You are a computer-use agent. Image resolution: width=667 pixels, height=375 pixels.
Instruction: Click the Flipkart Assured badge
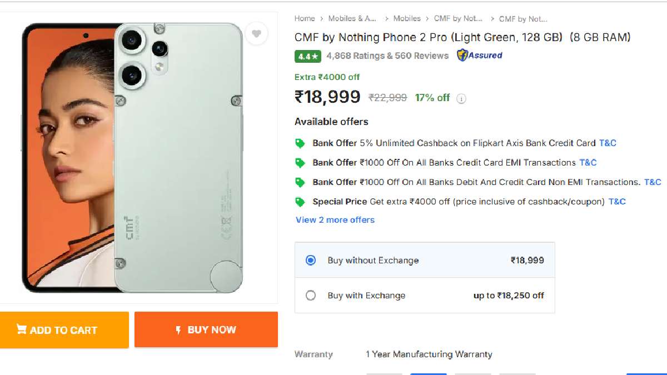[479, 56]
